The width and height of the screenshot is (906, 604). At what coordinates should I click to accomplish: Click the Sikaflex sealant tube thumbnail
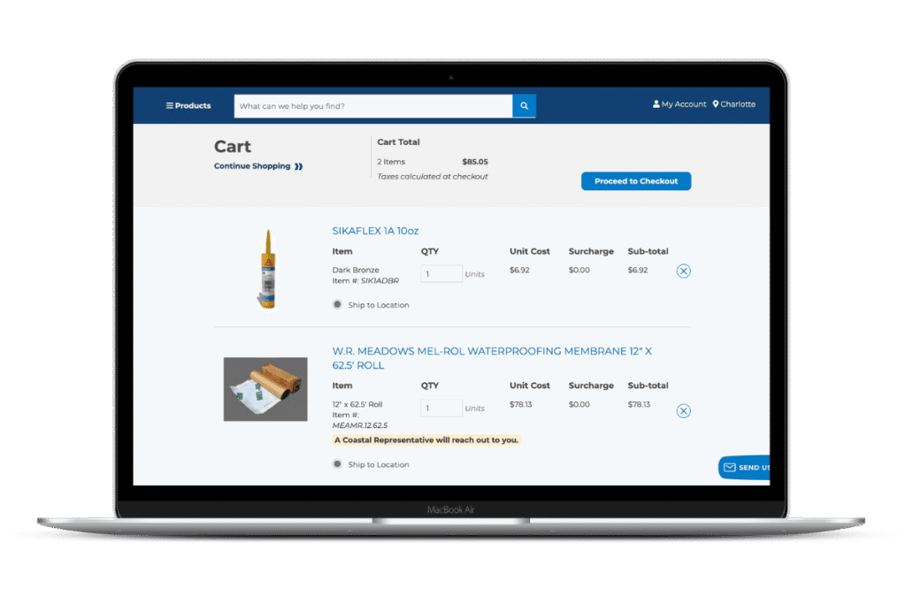click(x=267, y=269)
